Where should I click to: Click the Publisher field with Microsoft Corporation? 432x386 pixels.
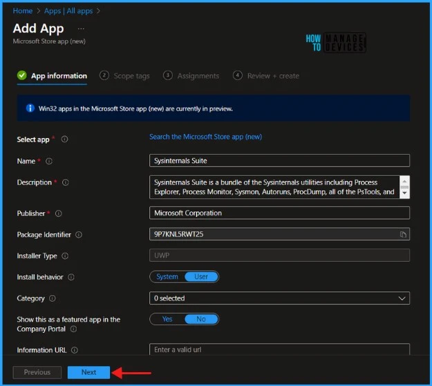point(279,213)
